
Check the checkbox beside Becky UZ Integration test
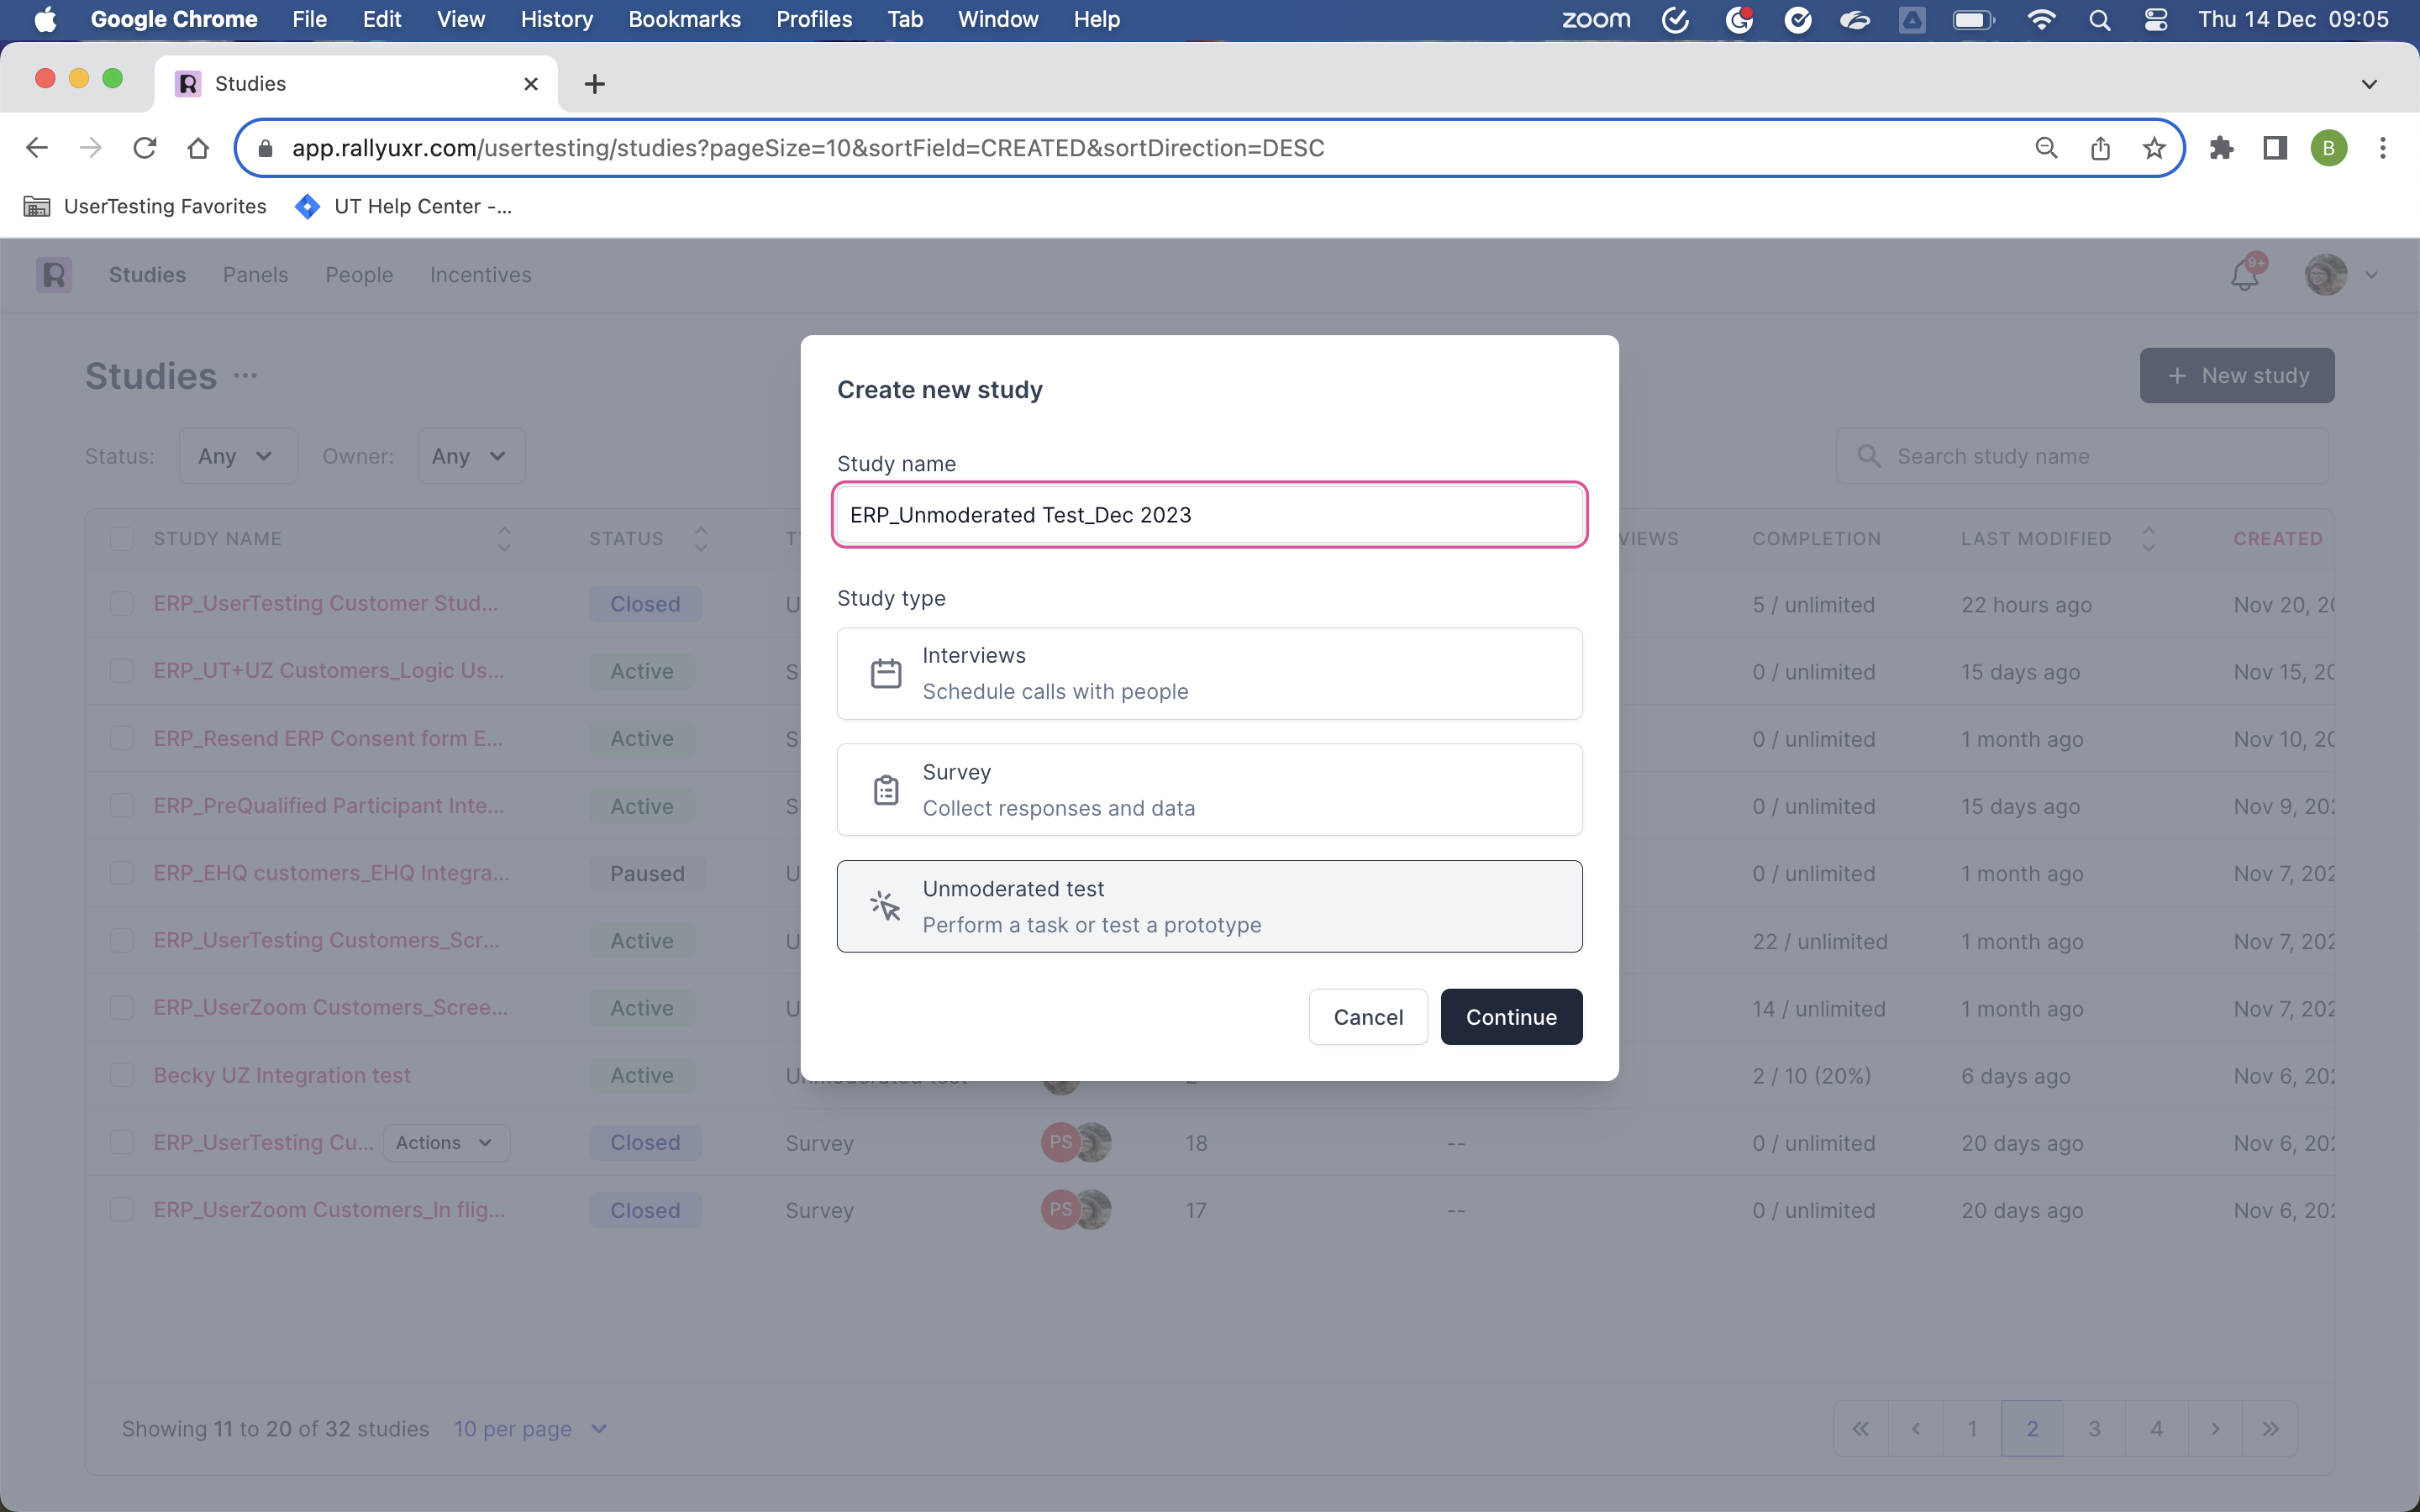pos(121,1074)
